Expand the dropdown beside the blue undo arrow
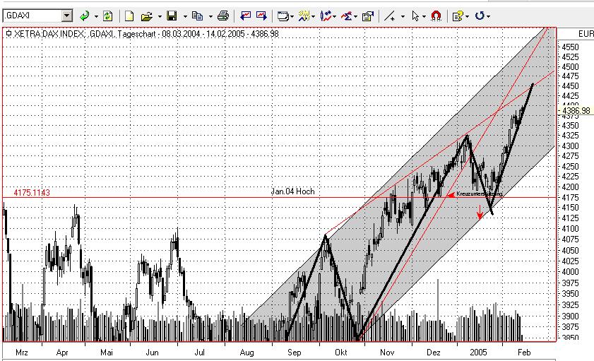This screenshot has height=361, width=594. (488, 16)
